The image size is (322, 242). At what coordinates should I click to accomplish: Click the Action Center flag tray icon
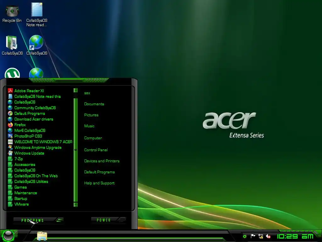[253, 236]
